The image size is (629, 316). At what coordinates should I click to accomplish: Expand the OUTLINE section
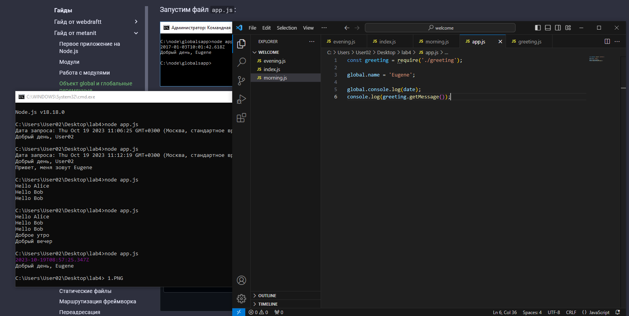click(267, 296)
